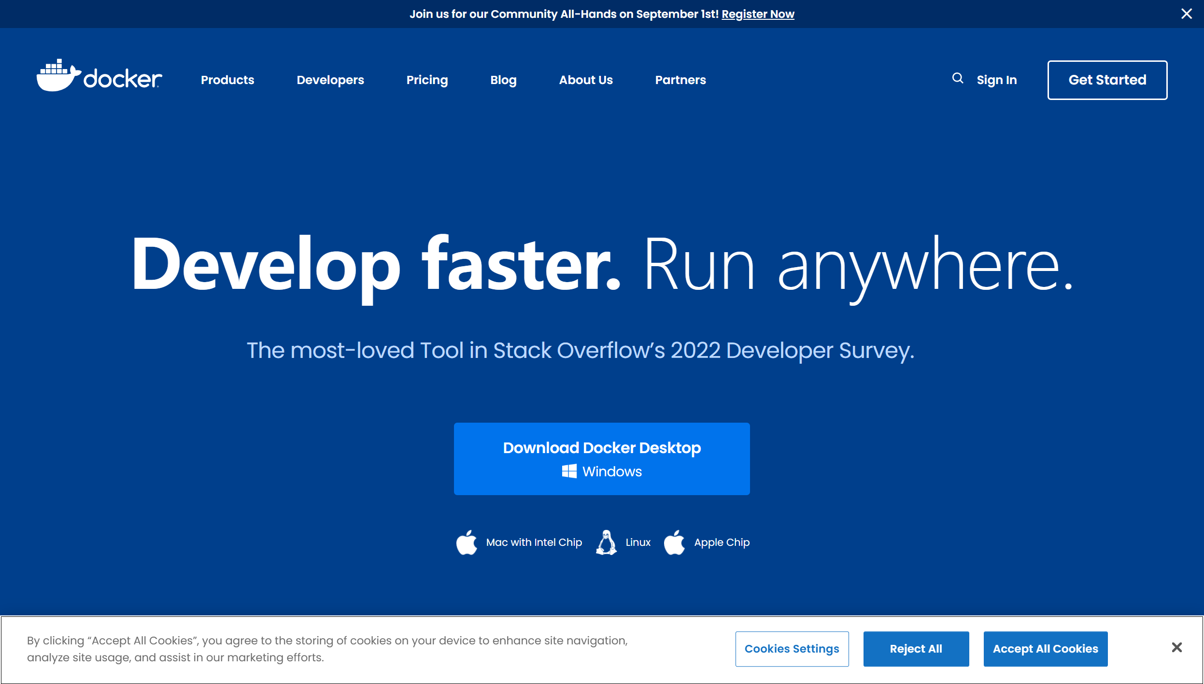The image size is (1204, 684).
Task: Open the site search
Action: (957, 79)
